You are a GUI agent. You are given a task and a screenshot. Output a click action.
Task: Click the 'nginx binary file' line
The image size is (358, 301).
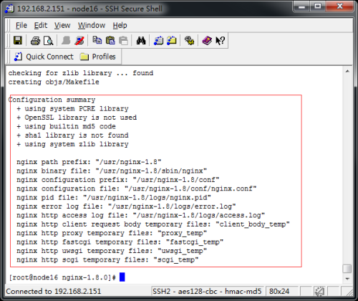pyautogui.click(x=112, y=171)
